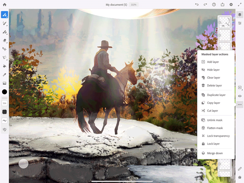Toggle layer visibility with the eye icon
The width and height of the screenshot is (244, 183).
point(240,96)
